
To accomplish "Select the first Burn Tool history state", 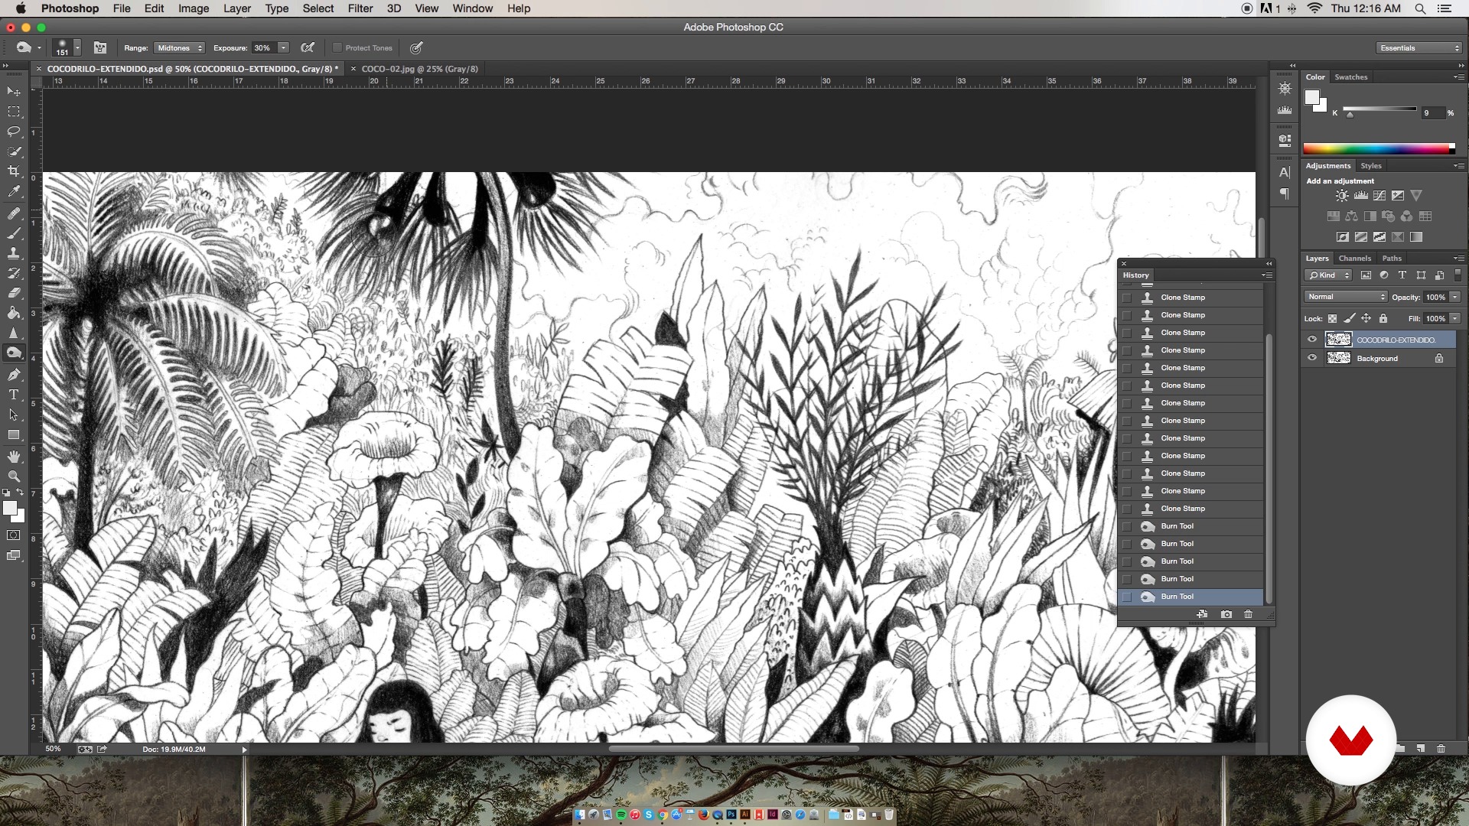I will (1191, 526).
